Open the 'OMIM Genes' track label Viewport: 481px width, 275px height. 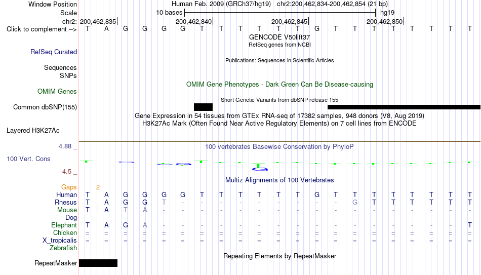point(57,92)
